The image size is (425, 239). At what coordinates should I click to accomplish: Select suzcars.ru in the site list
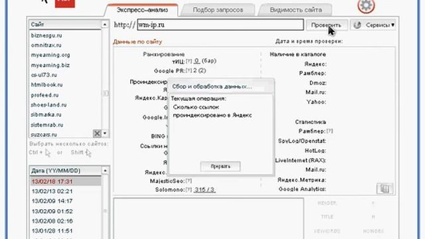pyautogui.click(x=44, y=135)
